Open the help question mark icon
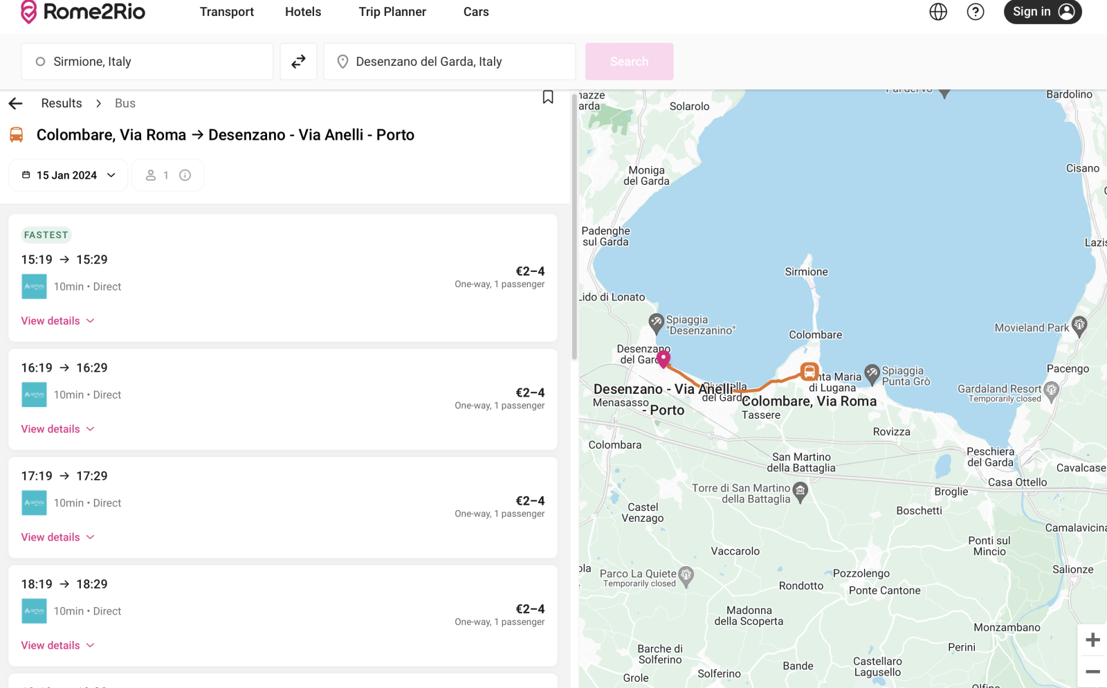 coord(975,12)
